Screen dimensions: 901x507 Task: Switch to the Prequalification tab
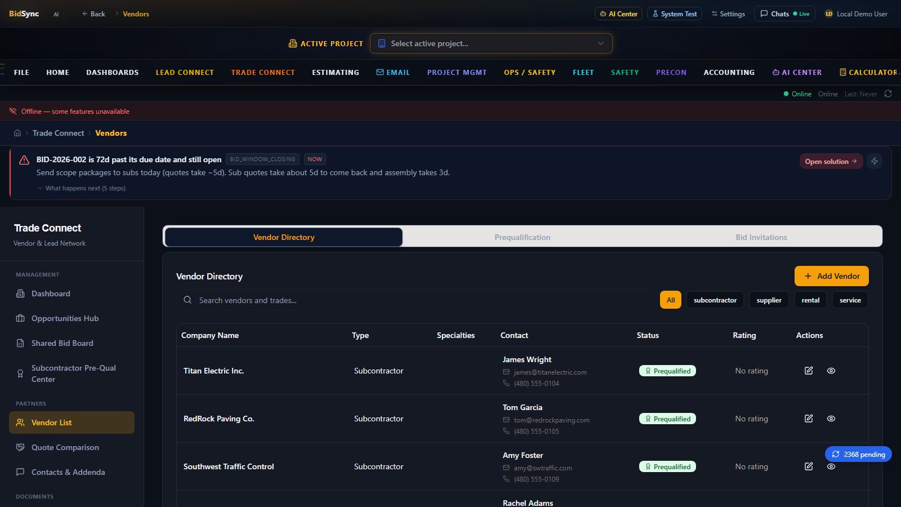click(x=523, y=237)
